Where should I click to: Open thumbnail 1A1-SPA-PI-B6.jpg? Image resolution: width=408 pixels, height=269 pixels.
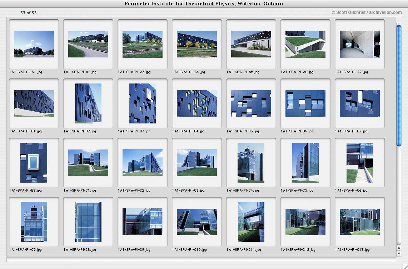[305, 103]
